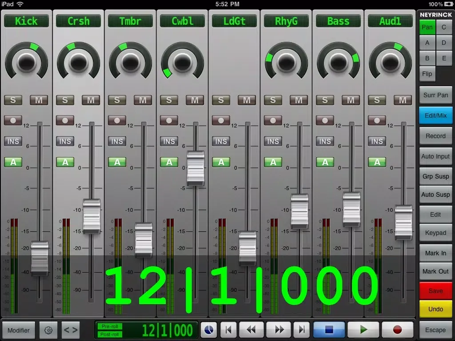455x341 pixels.
Task: Record-arm the RhyG track
Action: pyautogui.click(x=273, y=120)
